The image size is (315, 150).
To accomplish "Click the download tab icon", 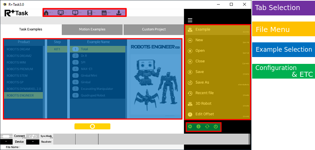I will pos(119,13).
